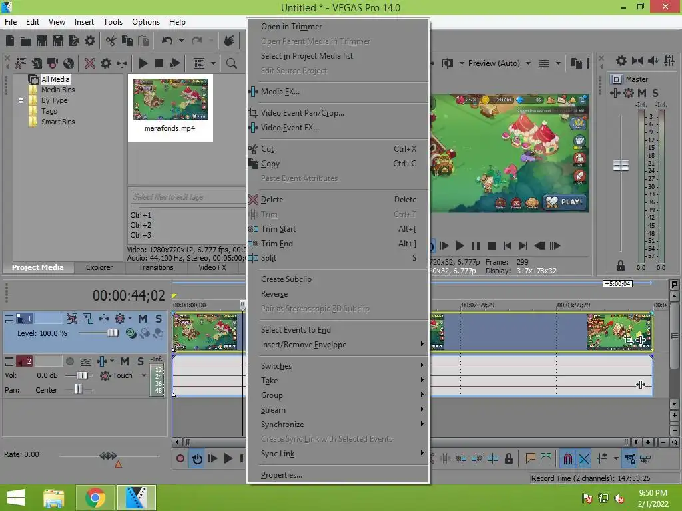Choose Properties in the context menu

338,475
